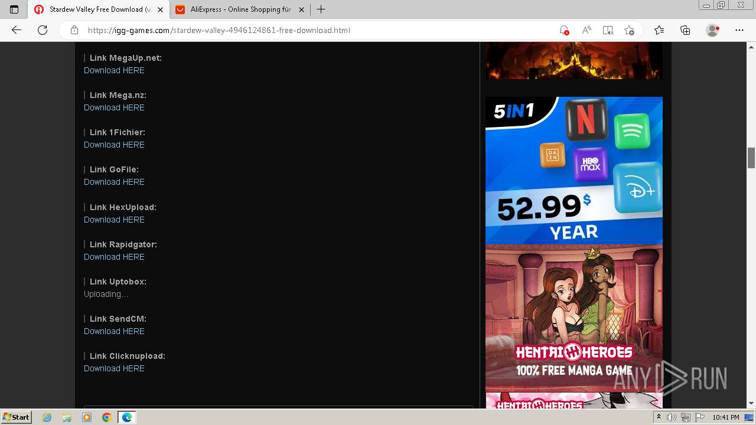Open the Collections panel
The height and width of the screenshot is (425, 756).
[x=685, y=30]
